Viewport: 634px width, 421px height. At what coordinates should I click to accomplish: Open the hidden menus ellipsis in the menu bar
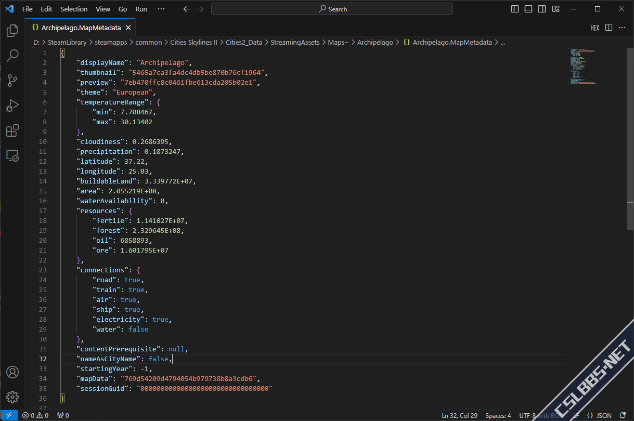click(x=161, y=9)
